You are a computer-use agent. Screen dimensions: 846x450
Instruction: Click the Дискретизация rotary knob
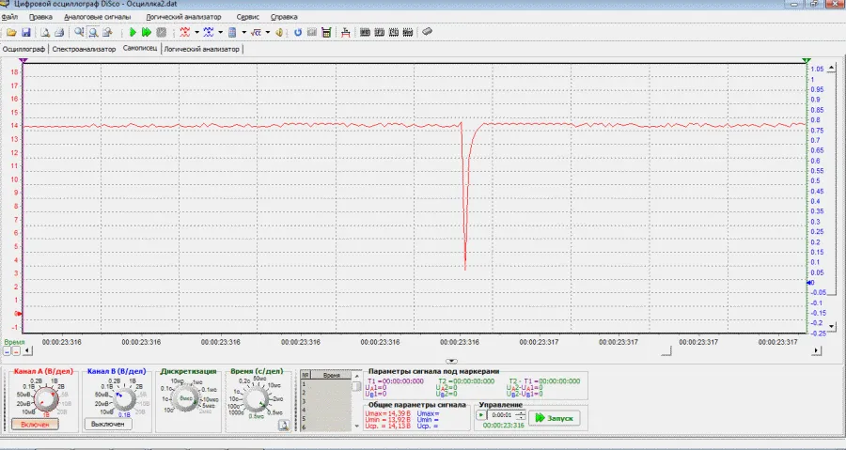tap(186, 399)
